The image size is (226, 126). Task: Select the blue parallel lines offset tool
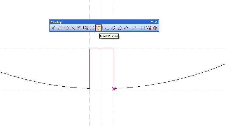pyautogui.click(x=79, y=28)
